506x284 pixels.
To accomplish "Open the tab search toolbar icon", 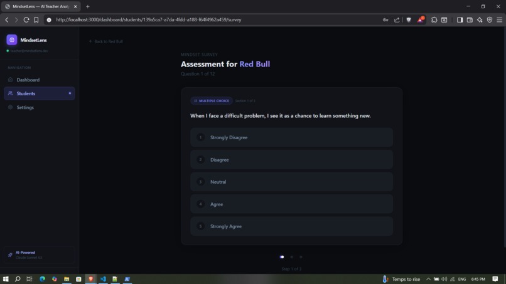I will coord(444,19).
